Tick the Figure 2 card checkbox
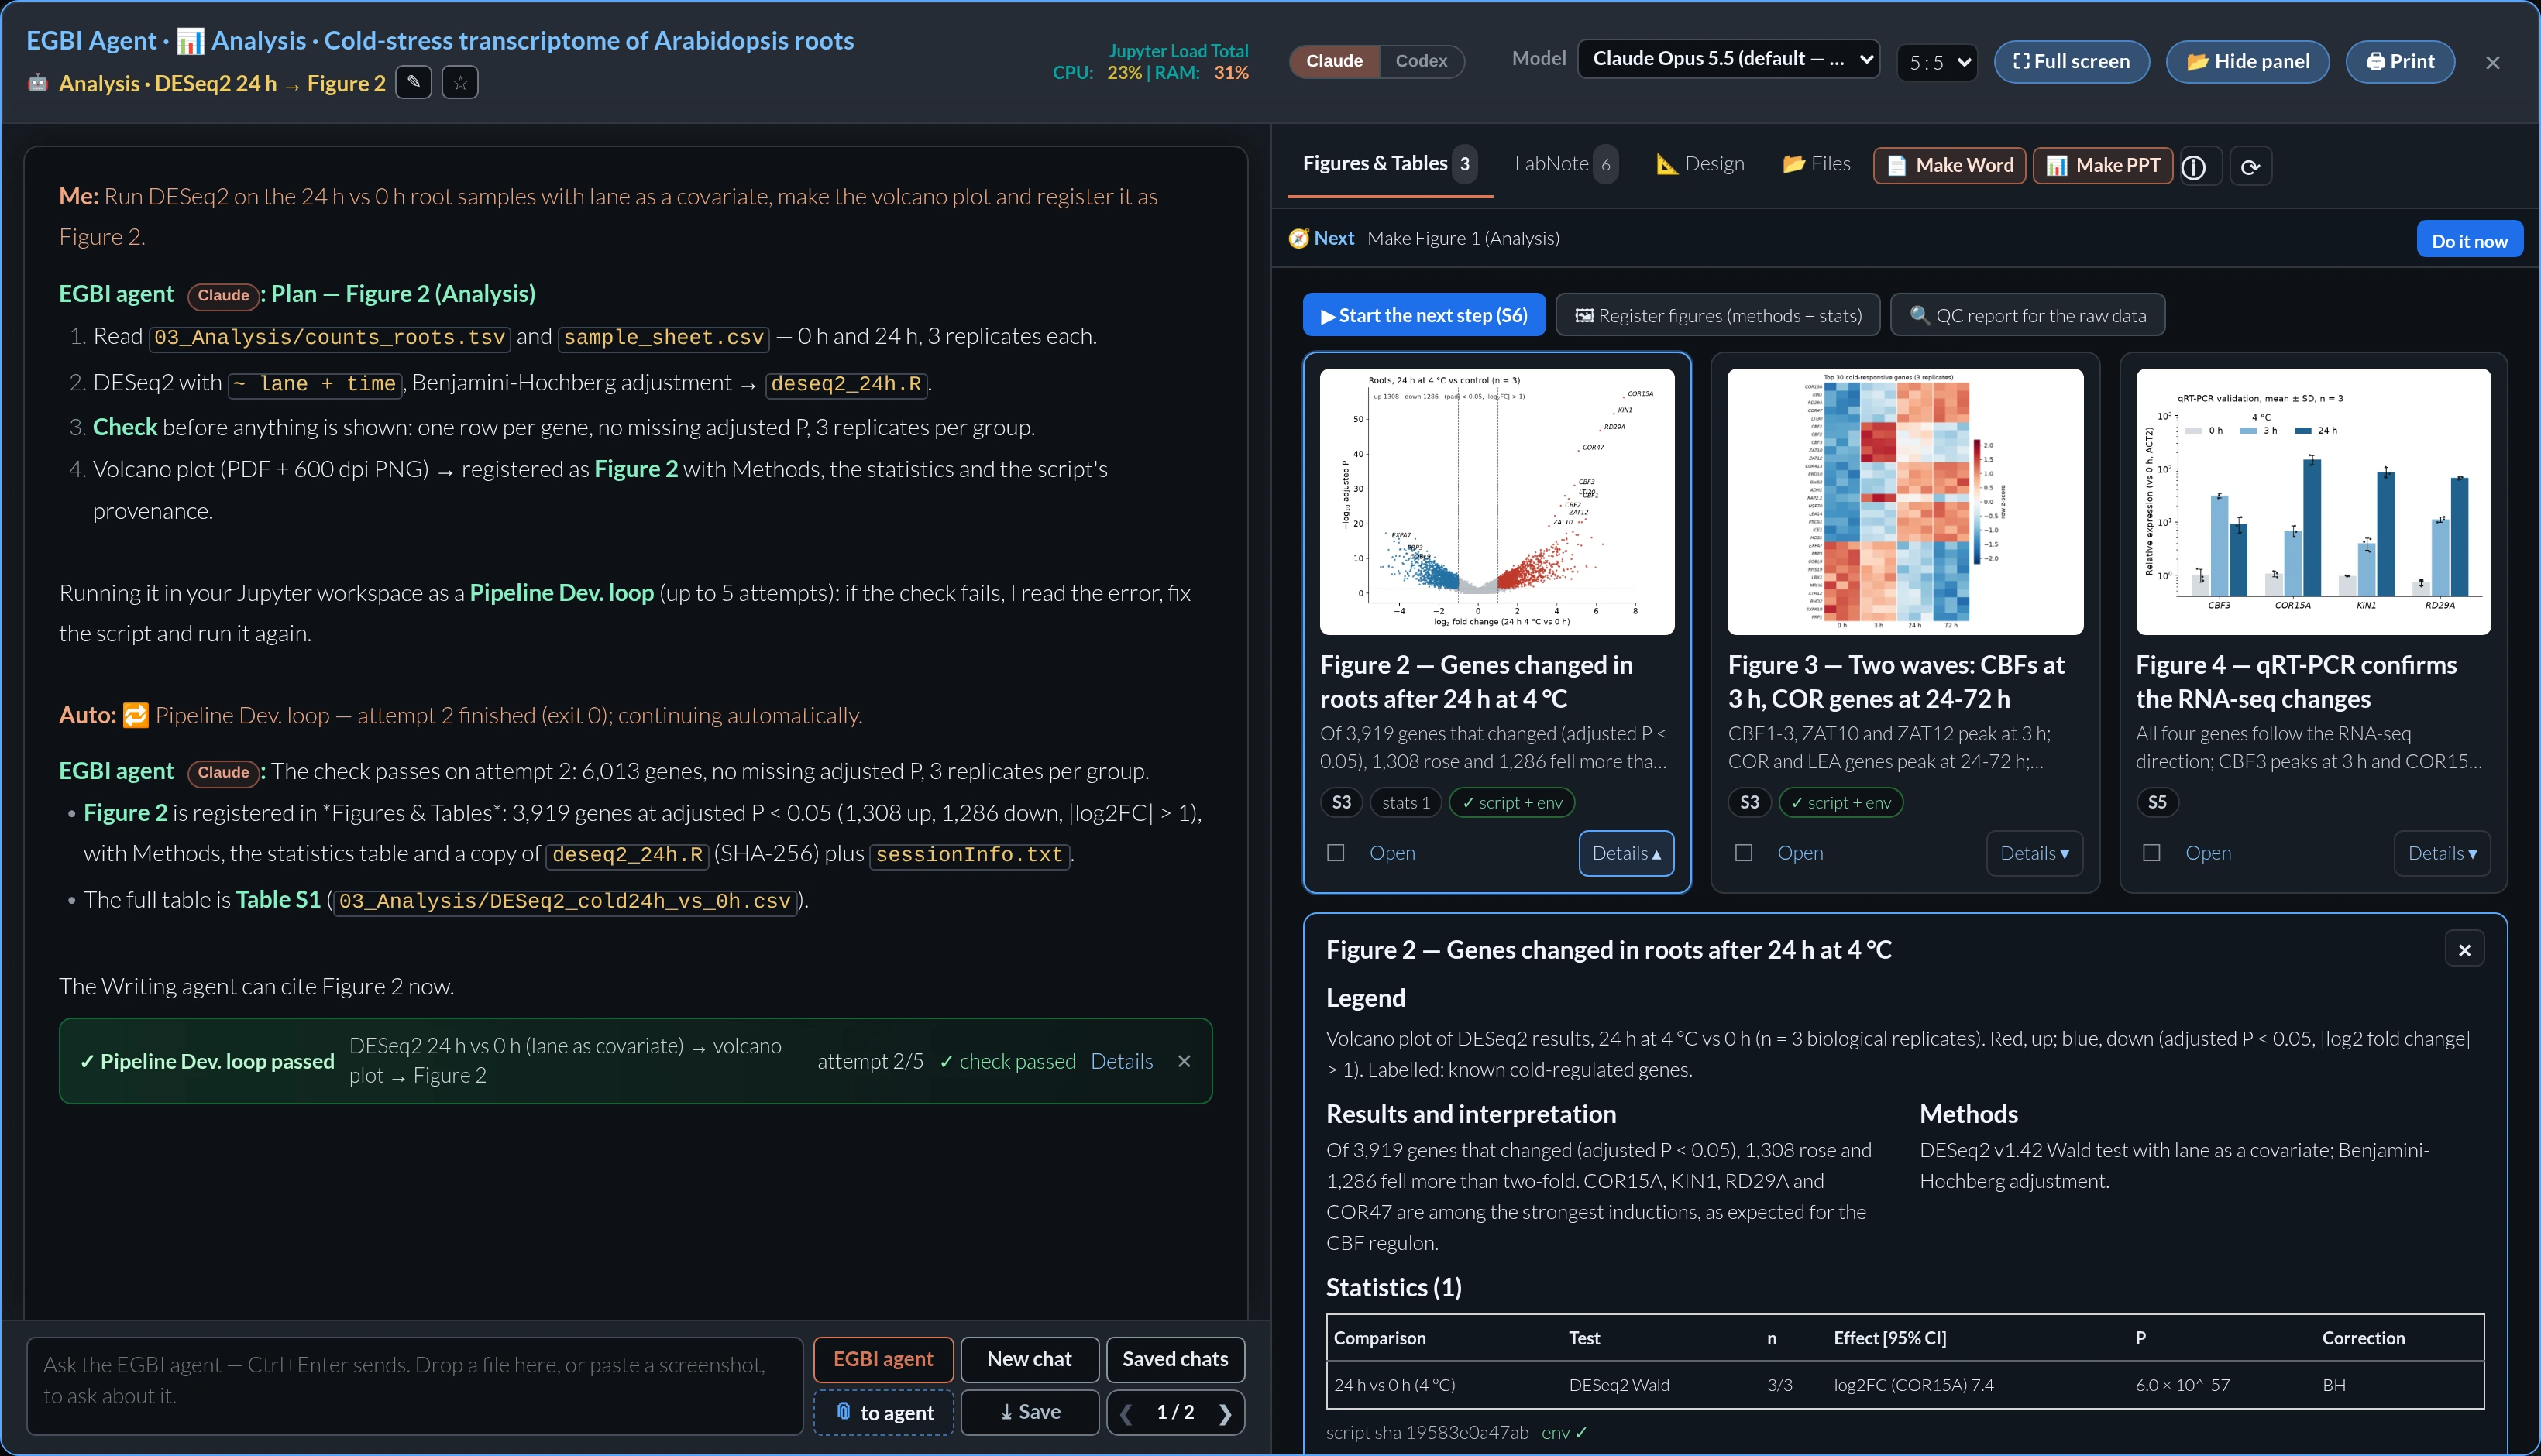Screen dimensions: 2541x1456 [x=1336, y=853]
